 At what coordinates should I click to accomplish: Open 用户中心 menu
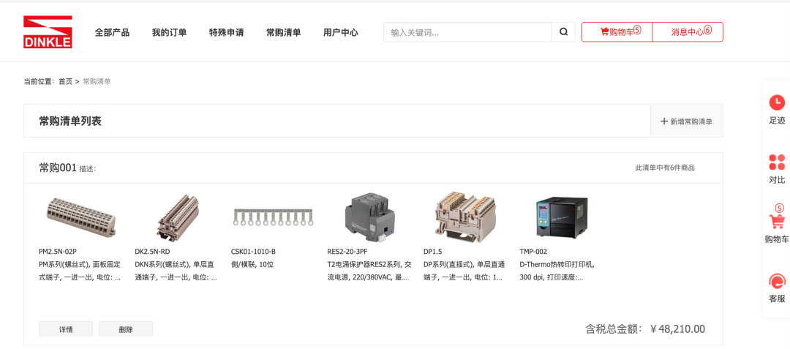[341, 33]
